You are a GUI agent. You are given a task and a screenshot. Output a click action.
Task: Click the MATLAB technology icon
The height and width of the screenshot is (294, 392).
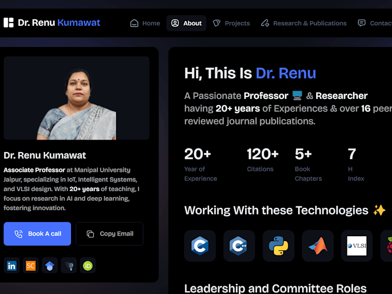[318, 246]
